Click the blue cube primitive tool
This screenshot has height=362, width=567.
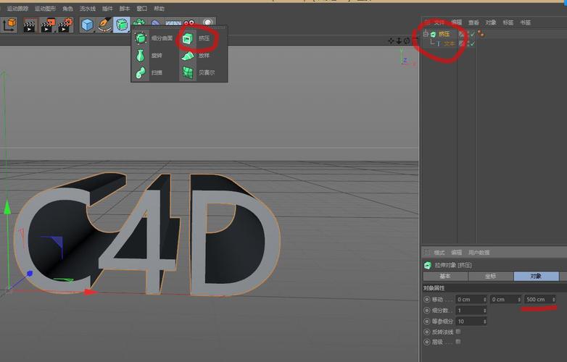point(87,25)
